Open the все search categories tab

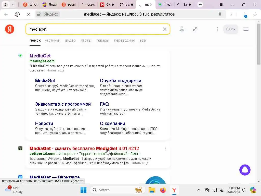pos(142,40)
